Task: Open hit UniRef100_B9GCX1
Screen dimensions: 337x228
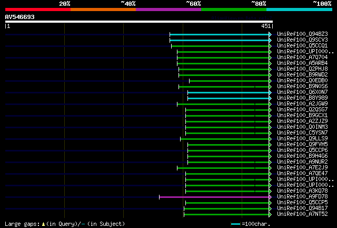Action: 302,116
